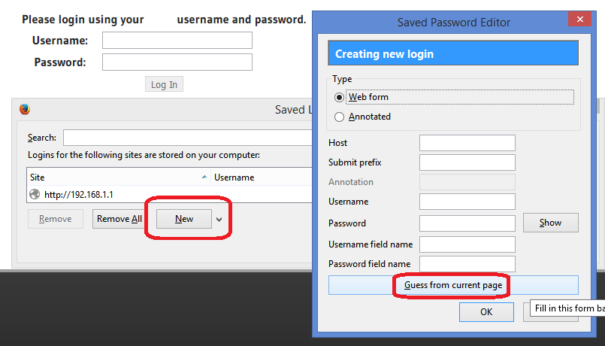This screenshot has width=605, height=346.
Task: Select the Web form radio button
Action: [339, 97]
